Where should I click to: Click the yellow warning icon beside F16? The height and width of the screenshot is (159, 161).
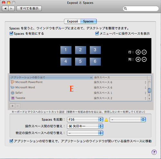pyautogui.click(x=106, y=120)
